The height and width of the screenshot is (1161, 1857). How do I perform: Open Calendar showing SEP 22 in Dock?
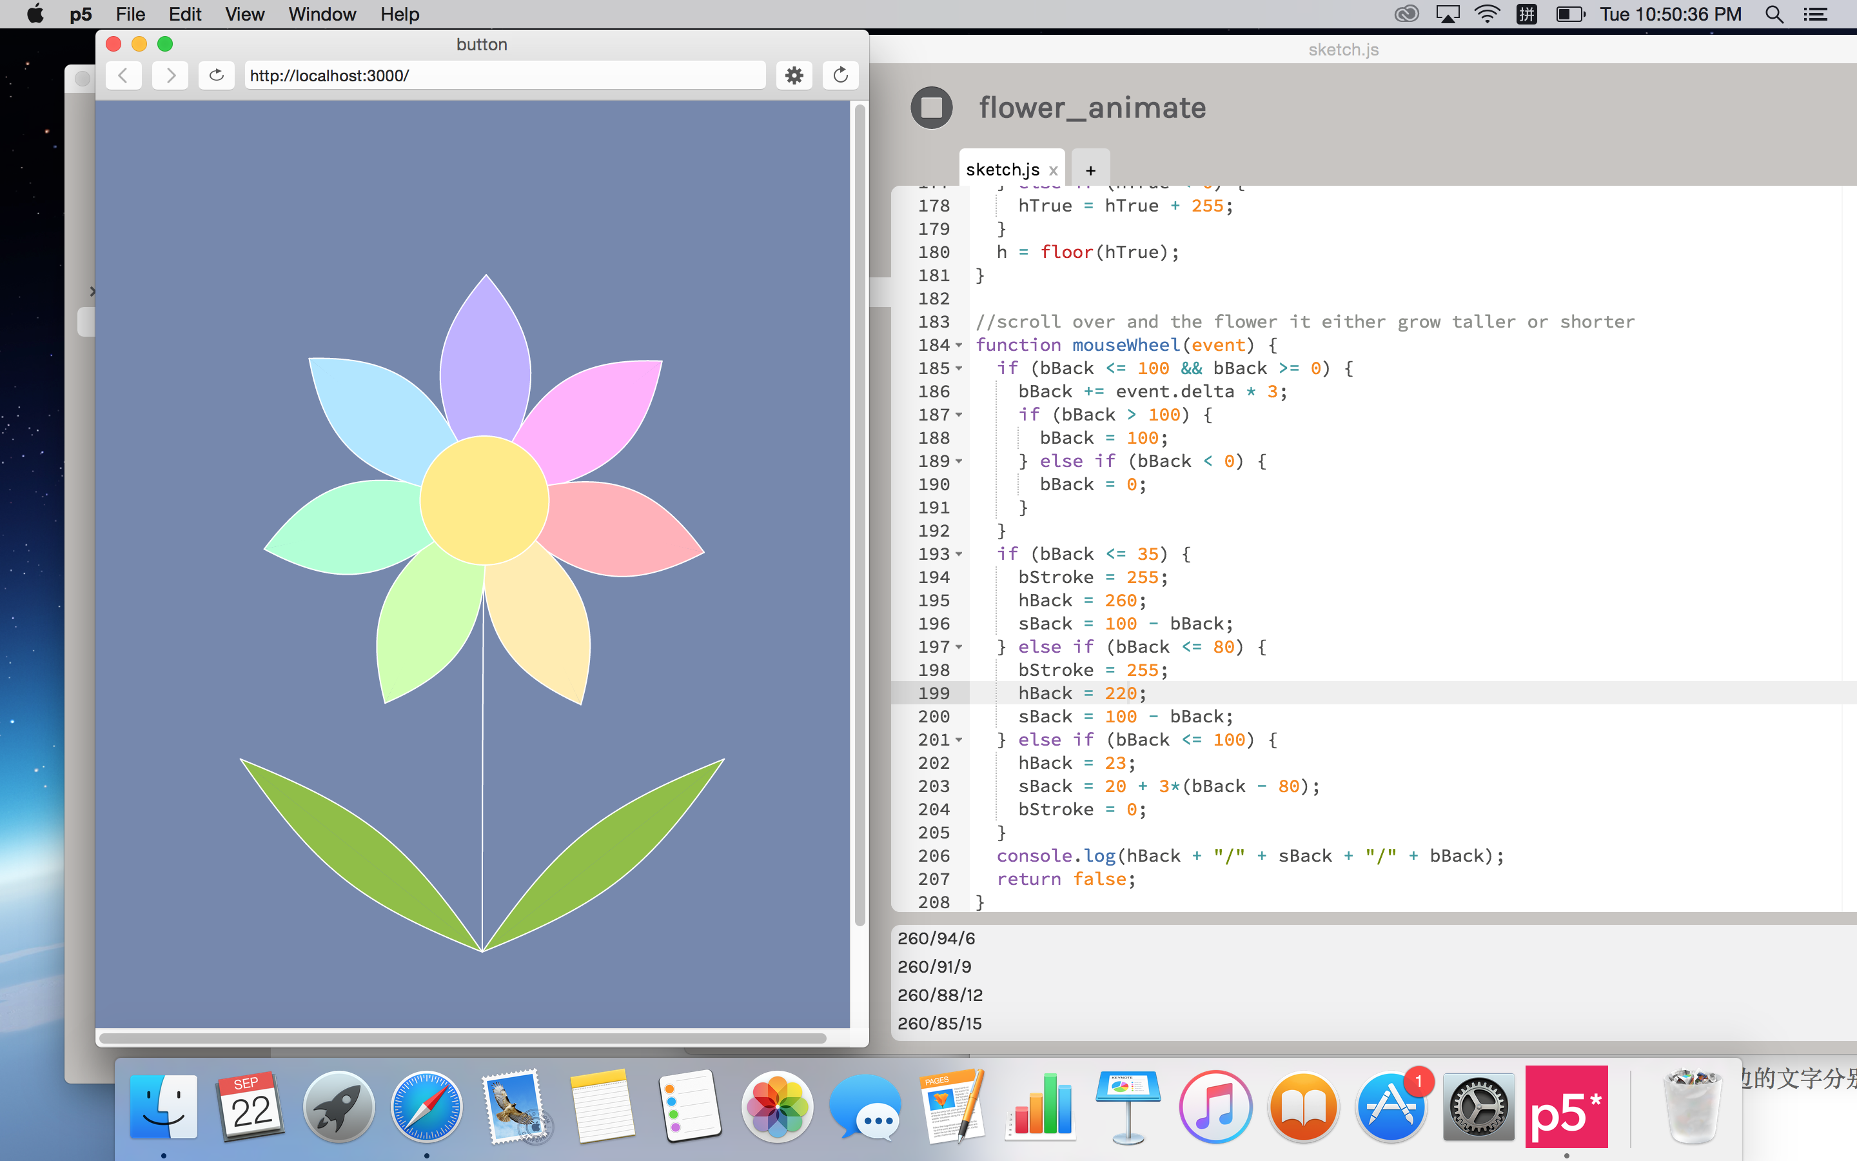tap(251, 1106)
